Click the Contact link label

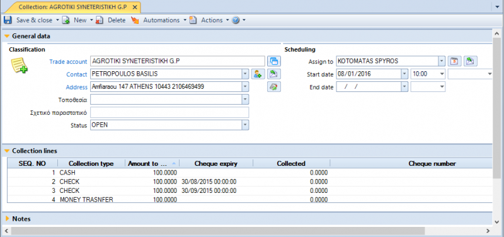(76, 74)
